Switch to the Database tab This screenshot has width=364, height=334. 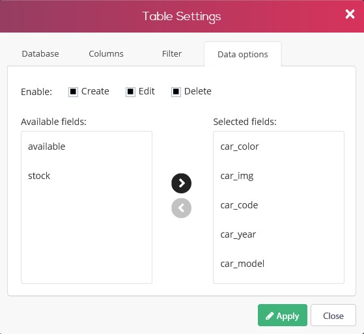tap(40, 54)
